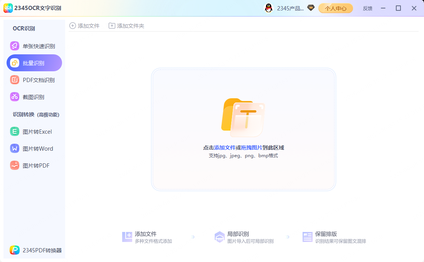Click the plus circle icon for 添加文件

click(72, 26)
